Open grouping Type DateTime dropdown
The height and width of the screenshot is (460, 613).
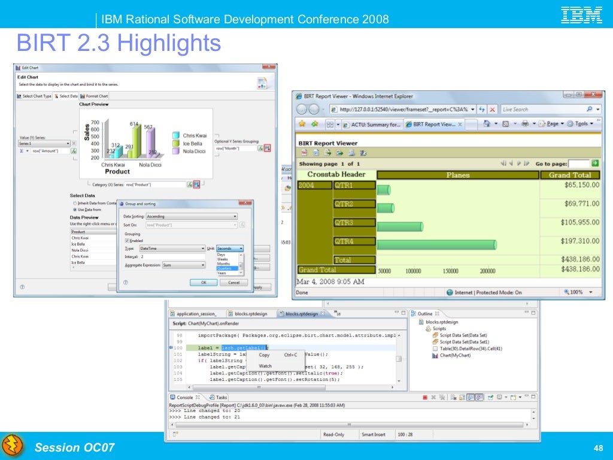pyautogui.click(x=172, y=249)
